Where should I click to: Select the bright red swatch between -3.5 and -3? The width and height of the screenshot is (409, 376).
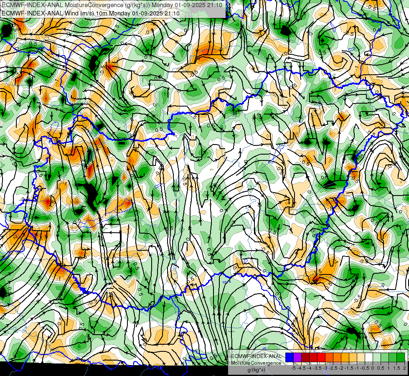tap(321, 358)
